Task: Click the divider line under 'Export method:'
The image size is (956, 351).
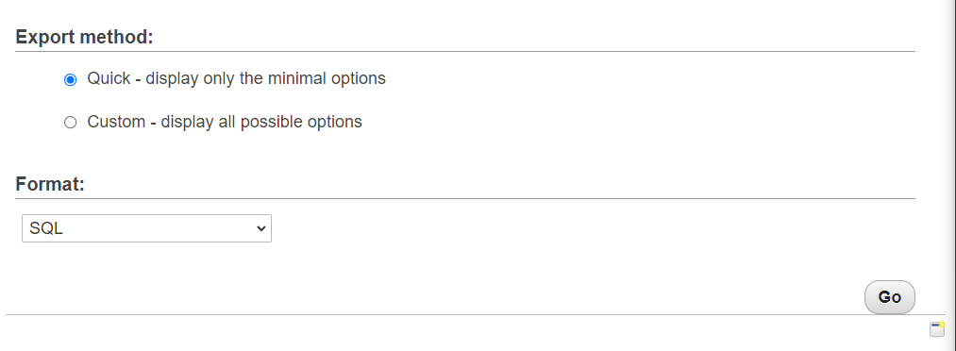Action: coord(465,51)
